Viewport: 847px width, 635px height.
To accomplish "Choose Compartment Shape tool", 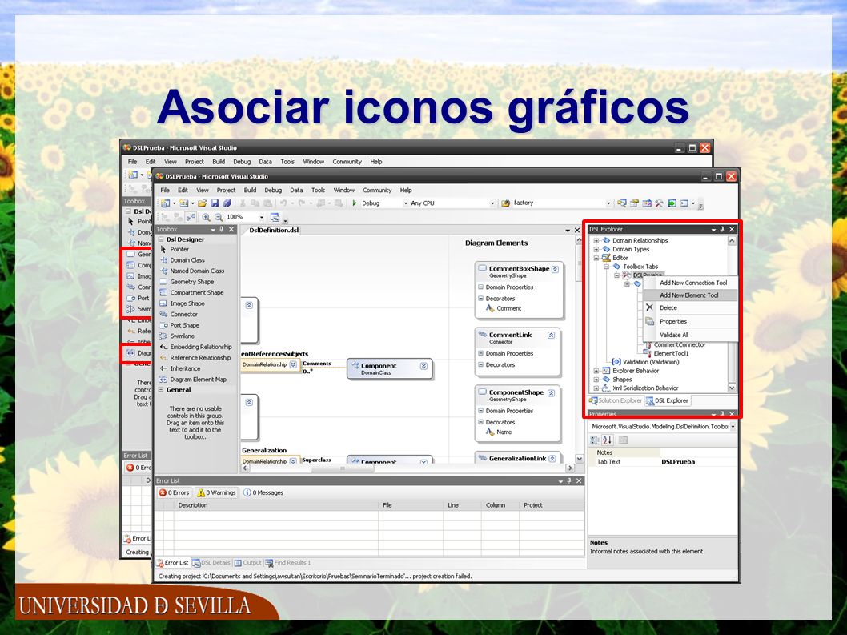I will [x=197, y=292].
